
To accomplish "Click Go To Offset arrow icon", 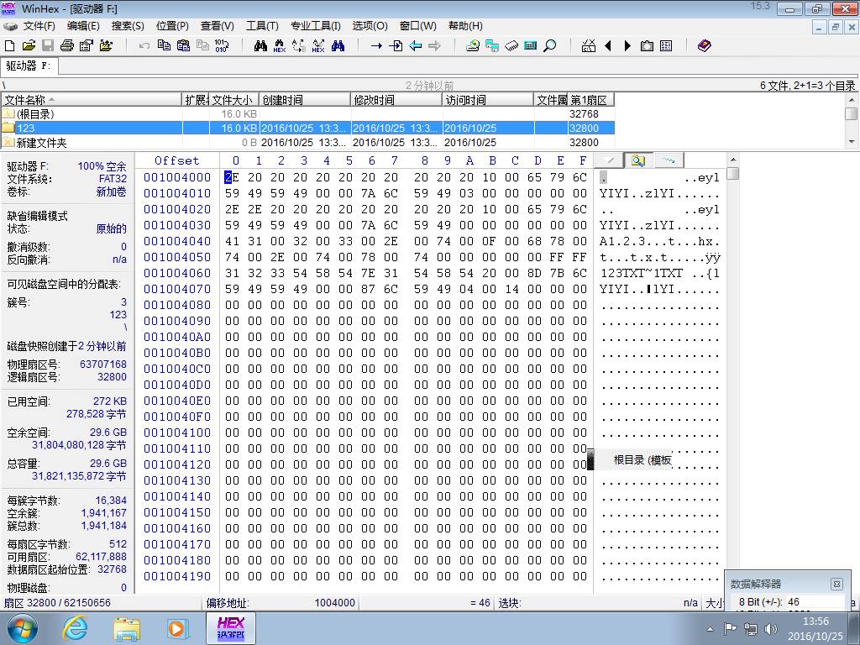I will click(x=376, y=45).
